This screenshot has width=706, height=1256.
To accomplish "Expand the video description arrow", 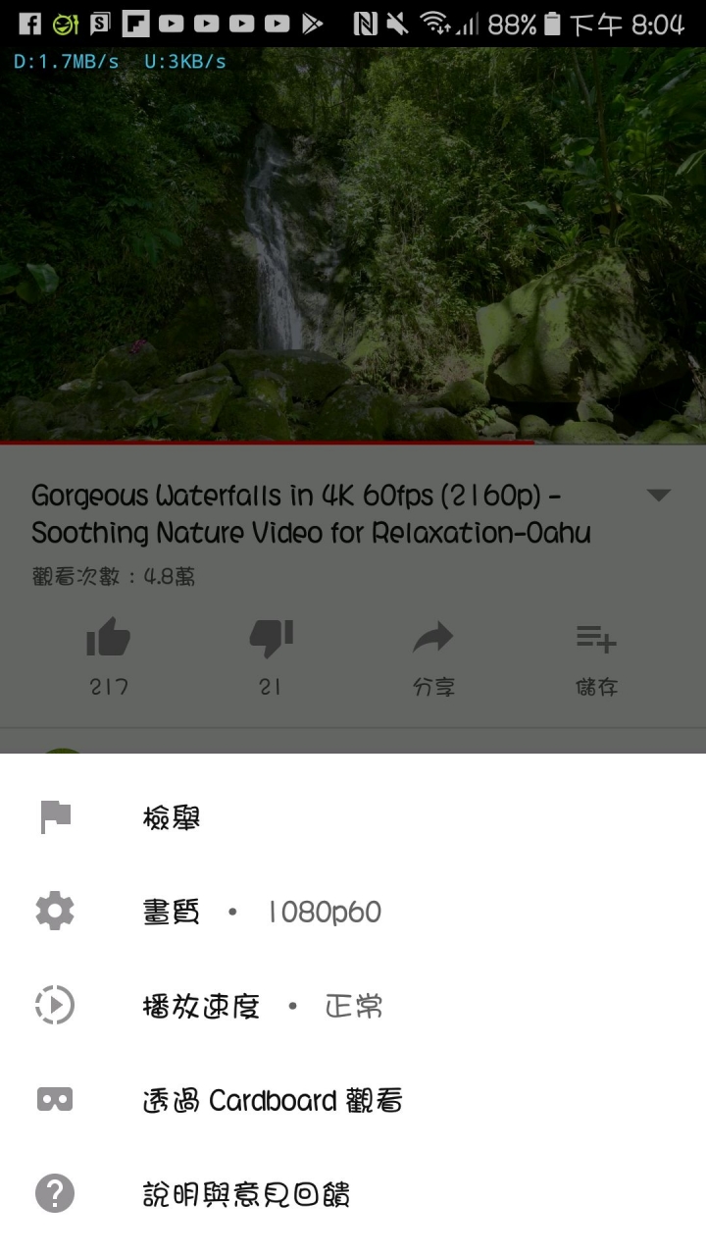I will tap(659, 496).
